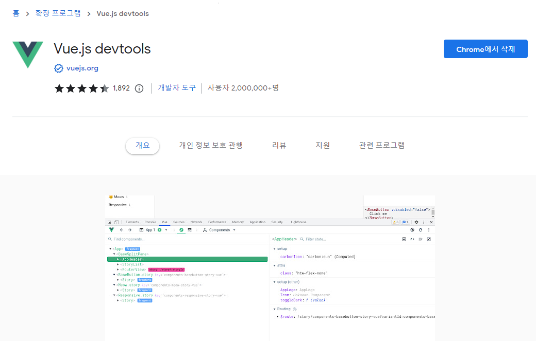Screen dimensions: 536x341
Task: Open the 지원 tab
Action: 323,146
